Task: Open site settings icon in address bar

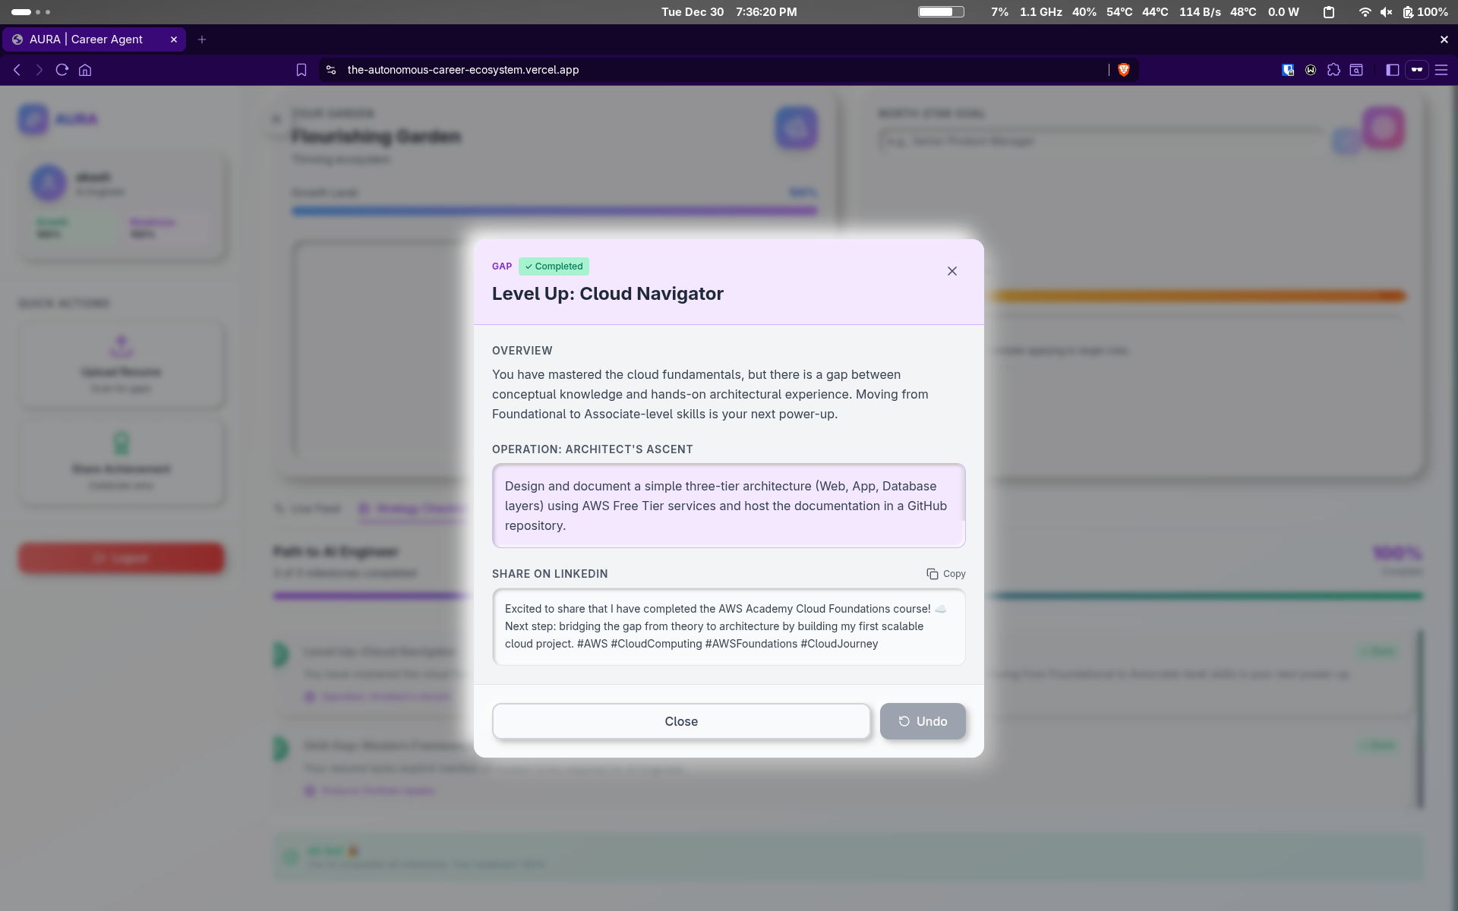Action: (331, 70)
